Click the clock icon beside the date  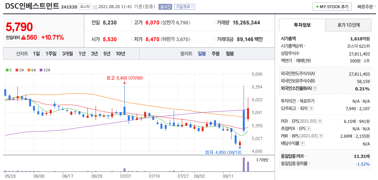coord(95,7)
